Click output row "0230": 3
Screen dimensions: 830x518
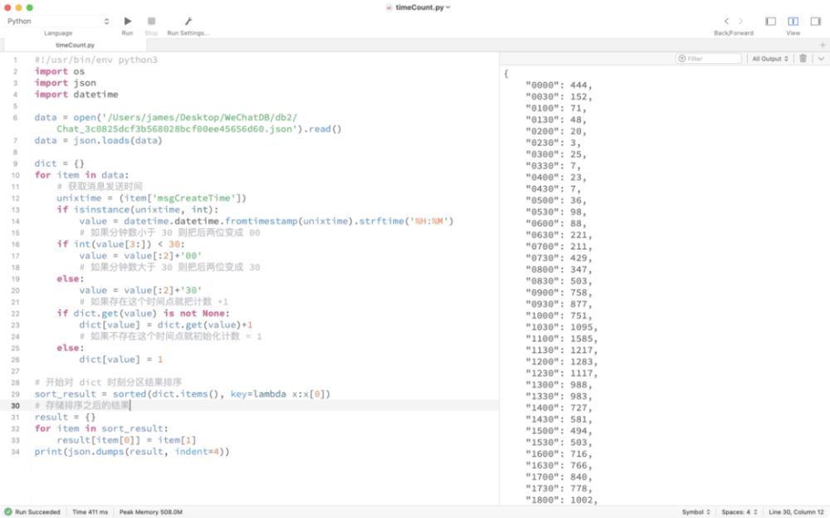(553, 143)
